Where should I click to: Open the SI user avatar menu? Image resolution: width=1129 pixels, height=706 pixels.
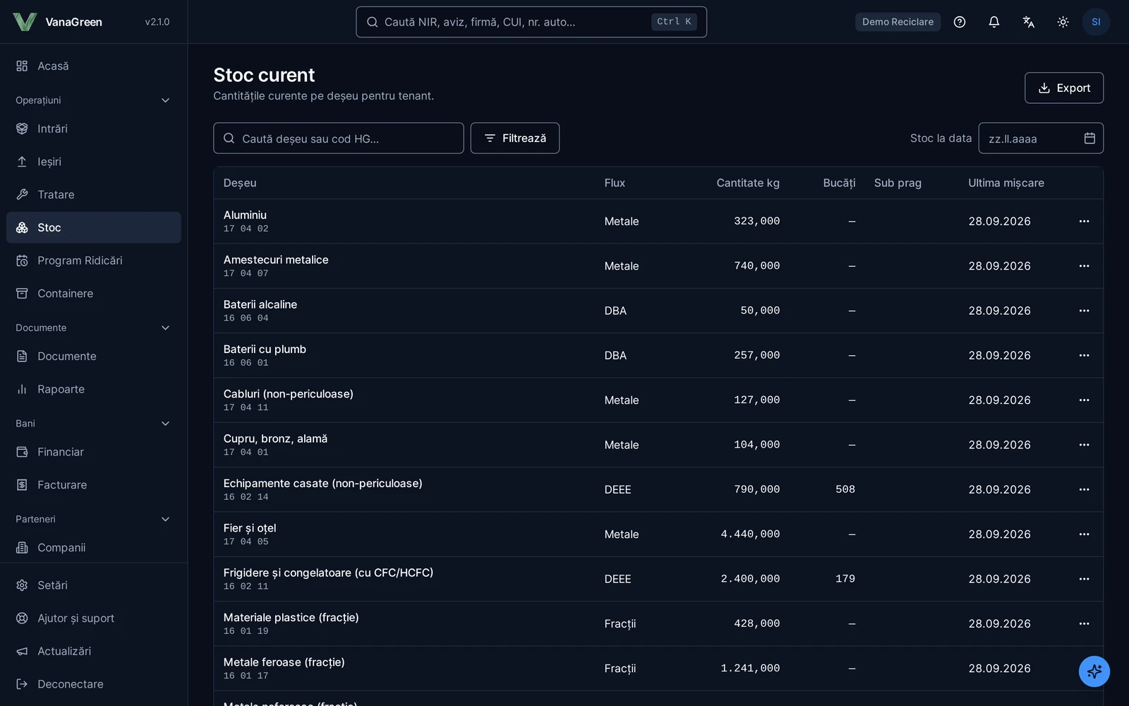1096,22
